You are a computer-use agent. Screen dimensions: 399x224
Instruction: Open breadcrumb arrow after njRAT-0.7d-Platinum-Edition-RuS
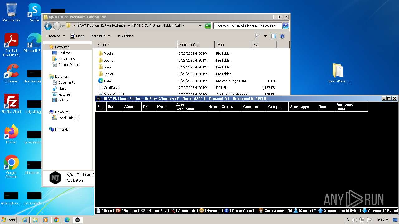183,26
